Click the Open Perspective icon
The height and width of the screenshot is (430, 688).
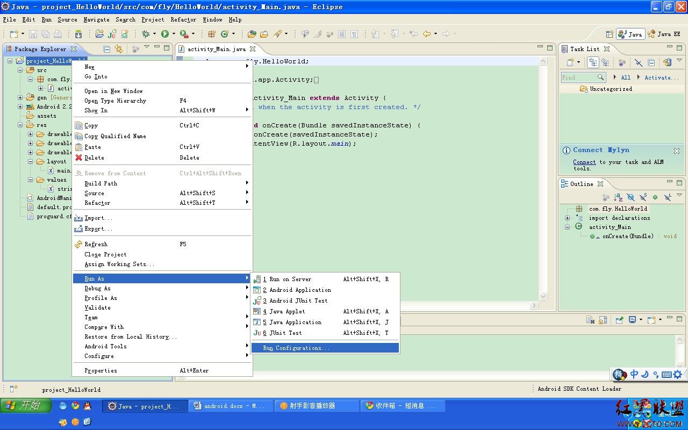coord(610,34)
